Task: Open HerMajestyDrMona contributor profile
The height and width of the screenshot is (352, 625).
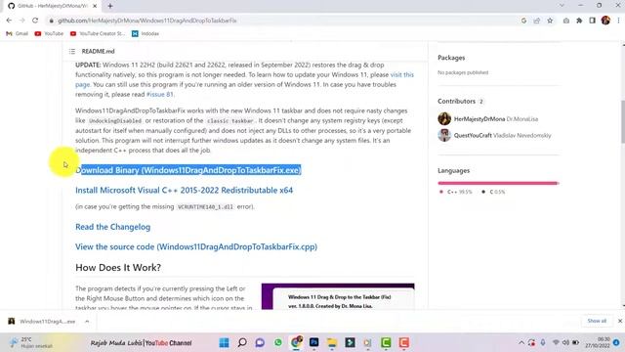Action: coord(479,119)
